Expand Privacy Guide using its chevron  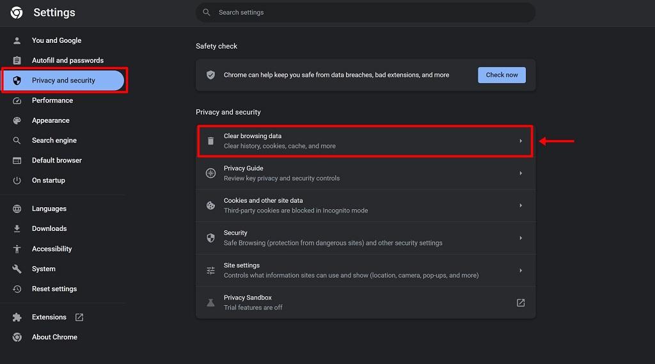click(x=521, y=173)
